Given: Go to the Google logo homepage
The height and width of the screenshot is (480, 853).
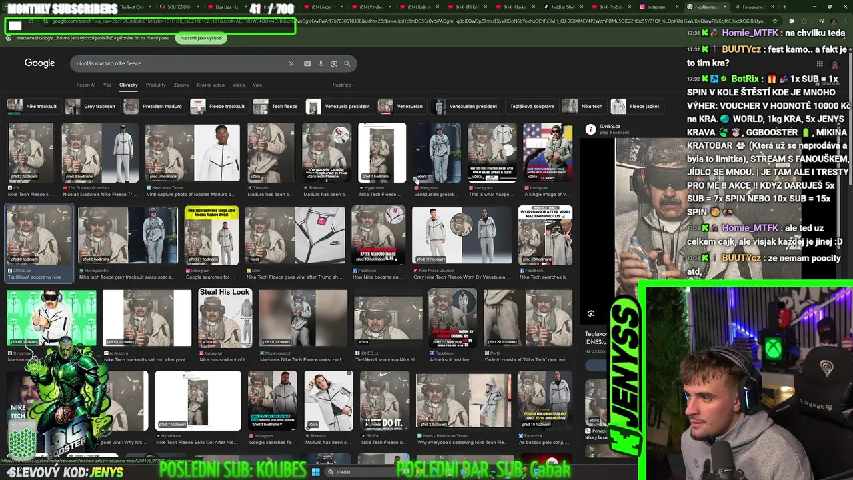Looking at the screenshot, I should point(39,63).
